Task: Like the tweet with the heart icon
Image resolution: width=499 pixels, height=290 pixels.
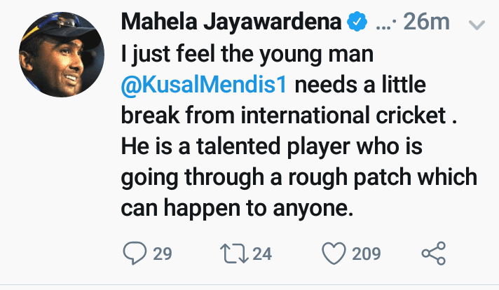Action: (x=336, y=253)
